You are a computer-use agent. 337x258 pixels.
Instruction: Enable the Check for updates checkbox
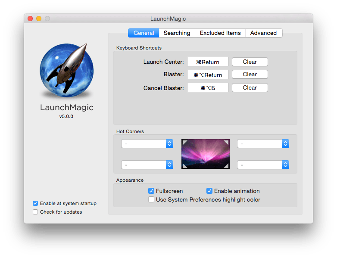35,212
